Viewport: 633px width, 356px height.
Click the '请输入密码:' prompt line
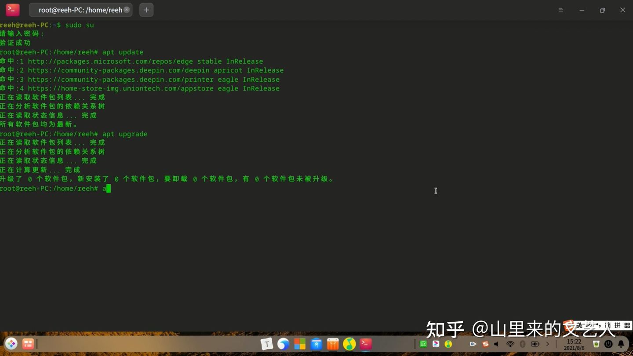coord(22,34)
